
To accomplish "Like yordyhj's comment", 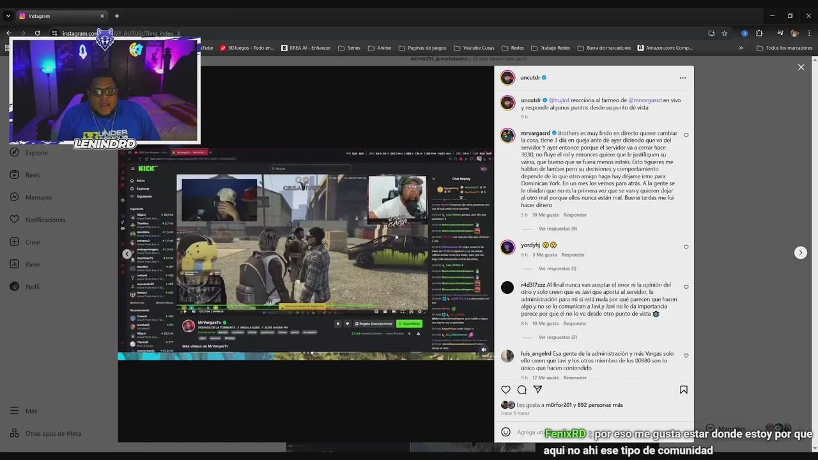I will [x=686, y=247].
